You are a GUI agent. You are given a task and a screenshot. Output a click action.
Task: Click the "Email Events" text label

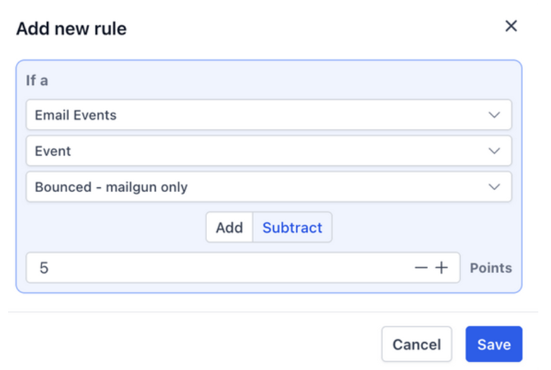coord(76,115)
